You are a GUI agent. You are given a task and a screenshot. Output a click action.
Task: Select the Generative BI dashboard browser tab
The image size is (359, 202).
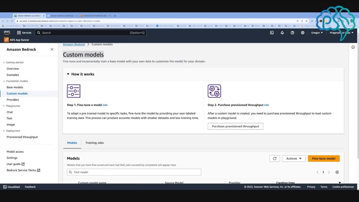tap(95, 16)
